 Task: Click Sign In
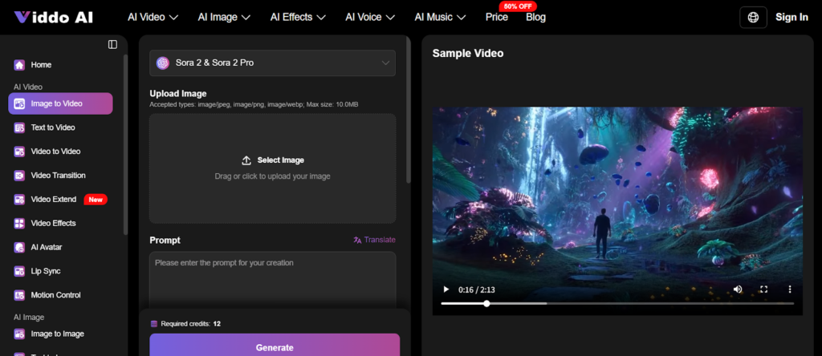click(791, 17)
